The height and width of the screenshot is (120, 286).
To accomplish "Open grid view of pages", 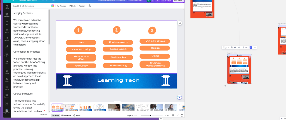I will pyautogui.click(x=173, y=116).
